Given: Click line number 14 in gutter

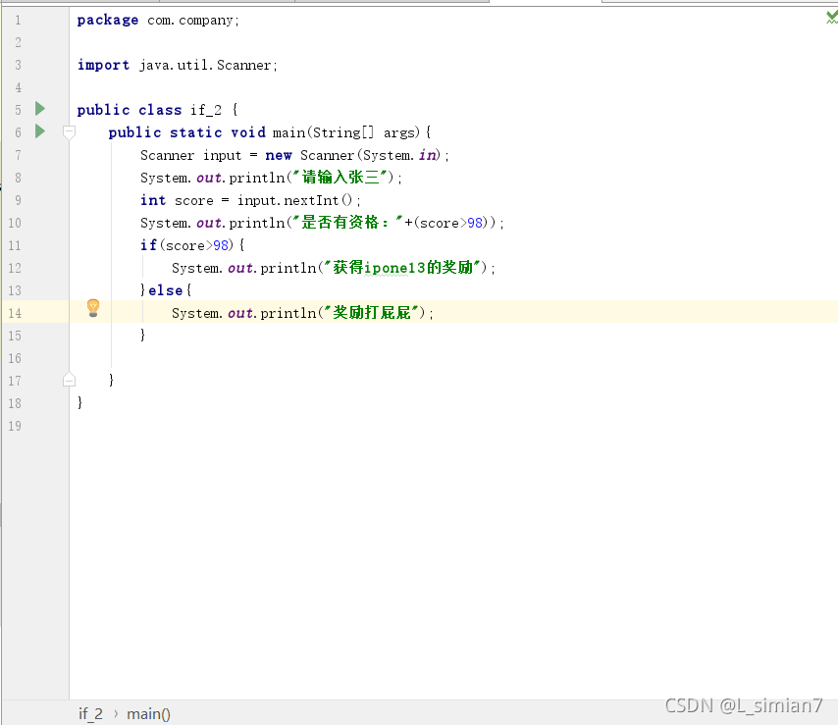Looking at the screenshot, I should [15, 313].
